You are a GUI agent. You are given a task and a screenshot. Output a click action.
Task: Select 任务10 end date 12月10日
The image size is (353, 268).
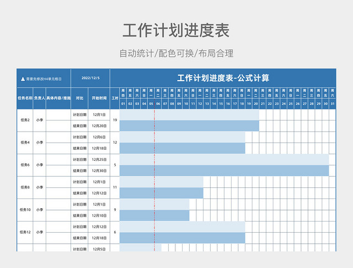click(x=99, y=216)
